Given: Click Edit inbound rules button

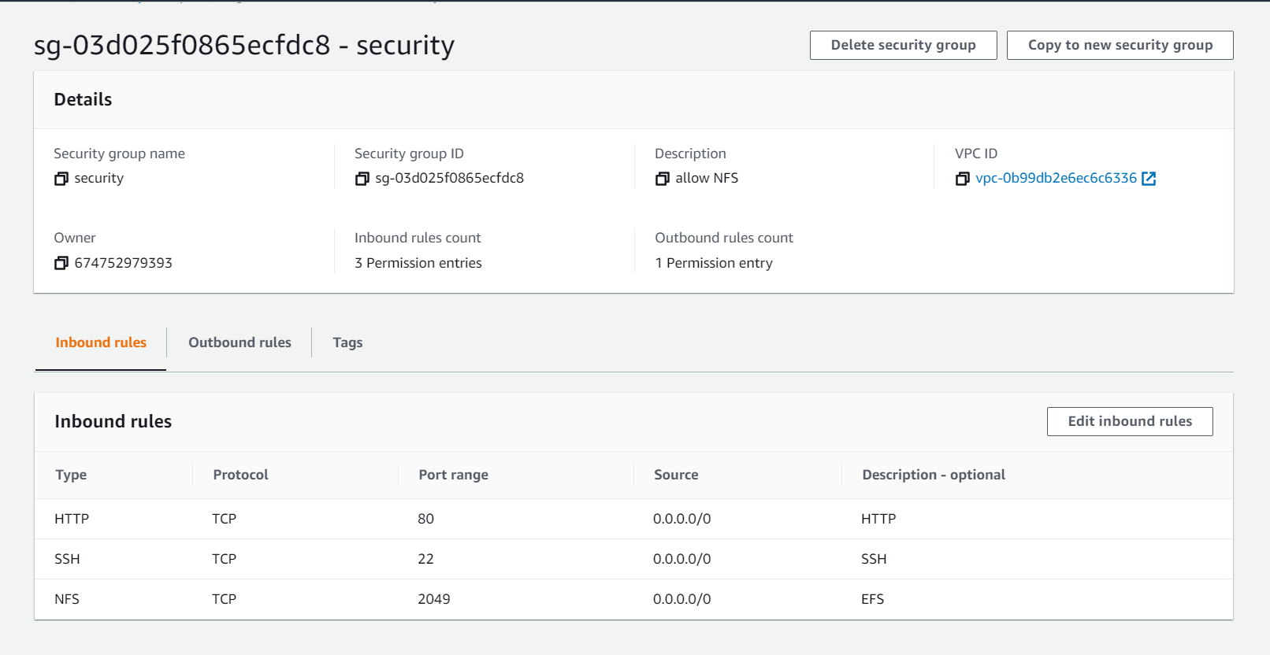Looking at the screenshot, I should (x=1129, y=421).
